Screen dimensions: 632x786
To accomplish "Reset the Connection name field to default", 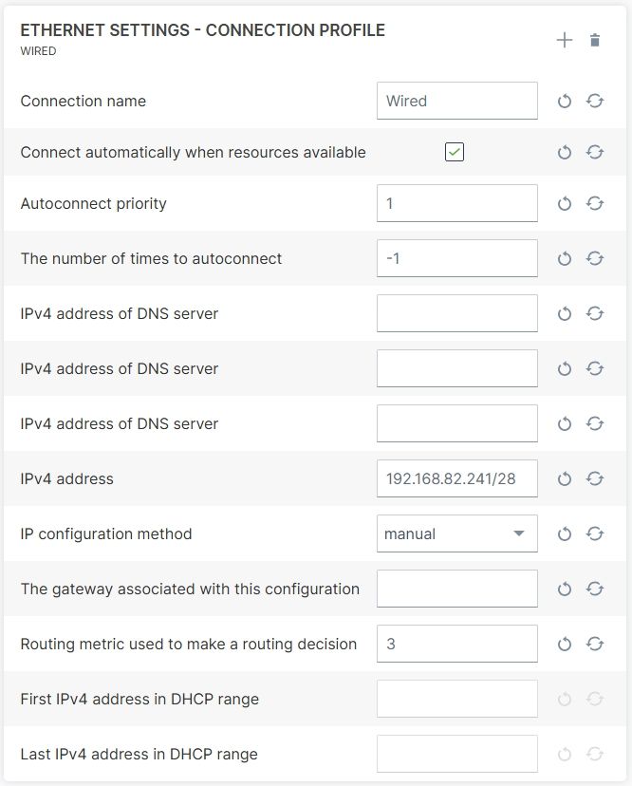I will tap(565, 102).
